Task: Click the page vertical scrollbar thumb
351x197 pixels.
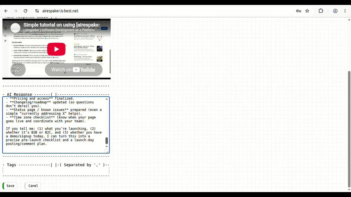Action: [x=349, y=129]
